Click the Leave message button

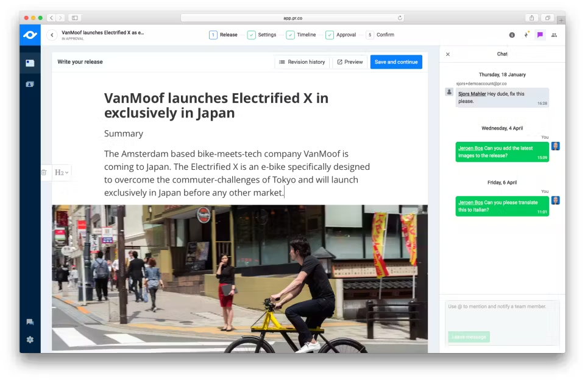[469, 337]
